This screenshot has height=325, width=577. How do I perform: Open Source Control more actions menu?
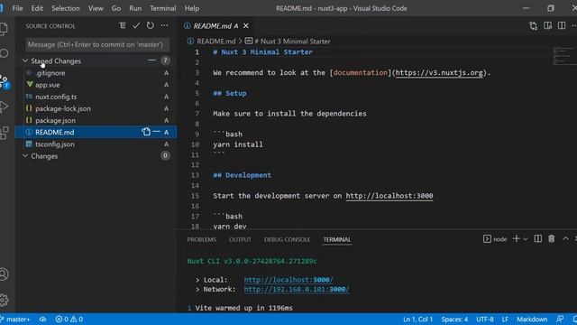(x=164, y=25)
